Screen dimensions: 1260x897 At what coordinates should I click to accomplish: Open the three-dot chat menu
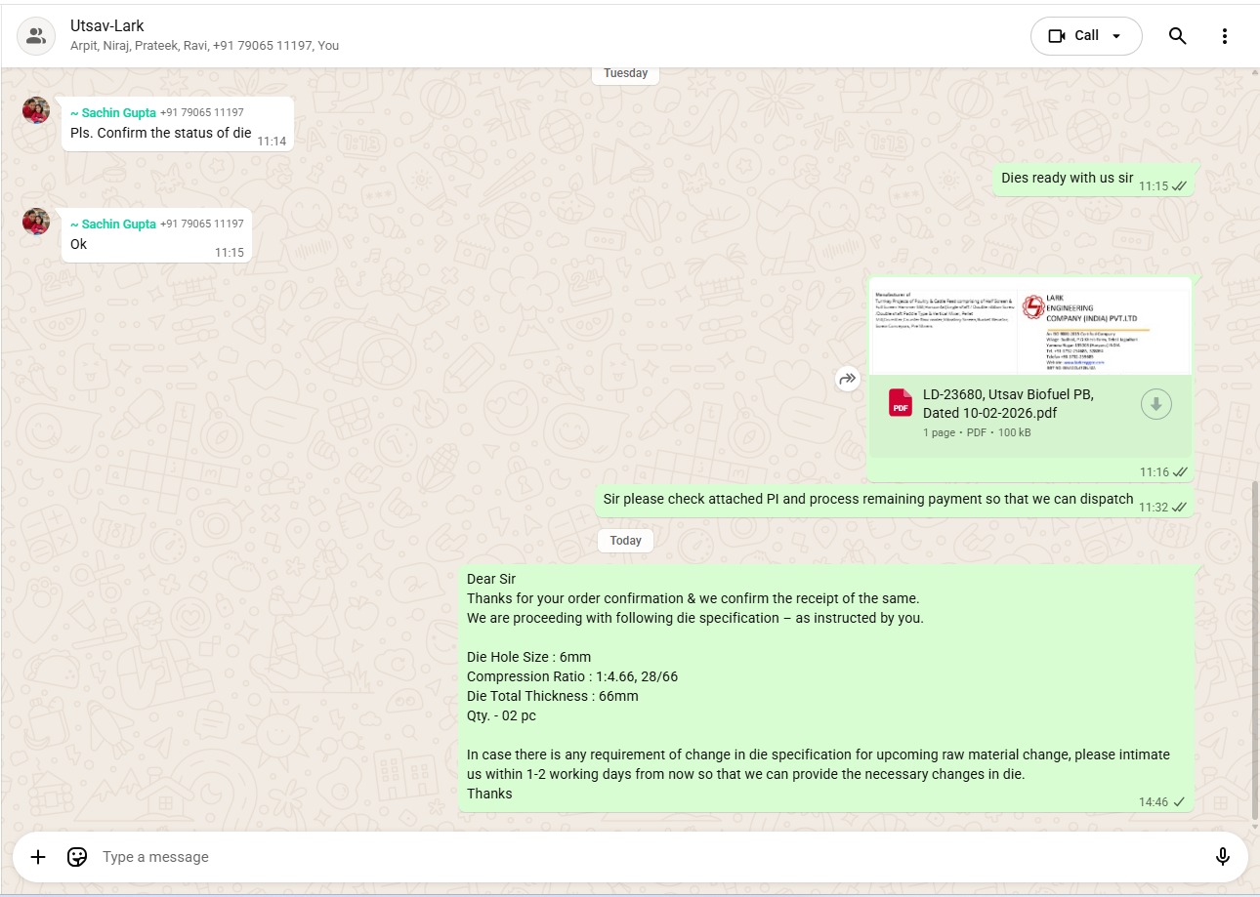click(1225, 36)
